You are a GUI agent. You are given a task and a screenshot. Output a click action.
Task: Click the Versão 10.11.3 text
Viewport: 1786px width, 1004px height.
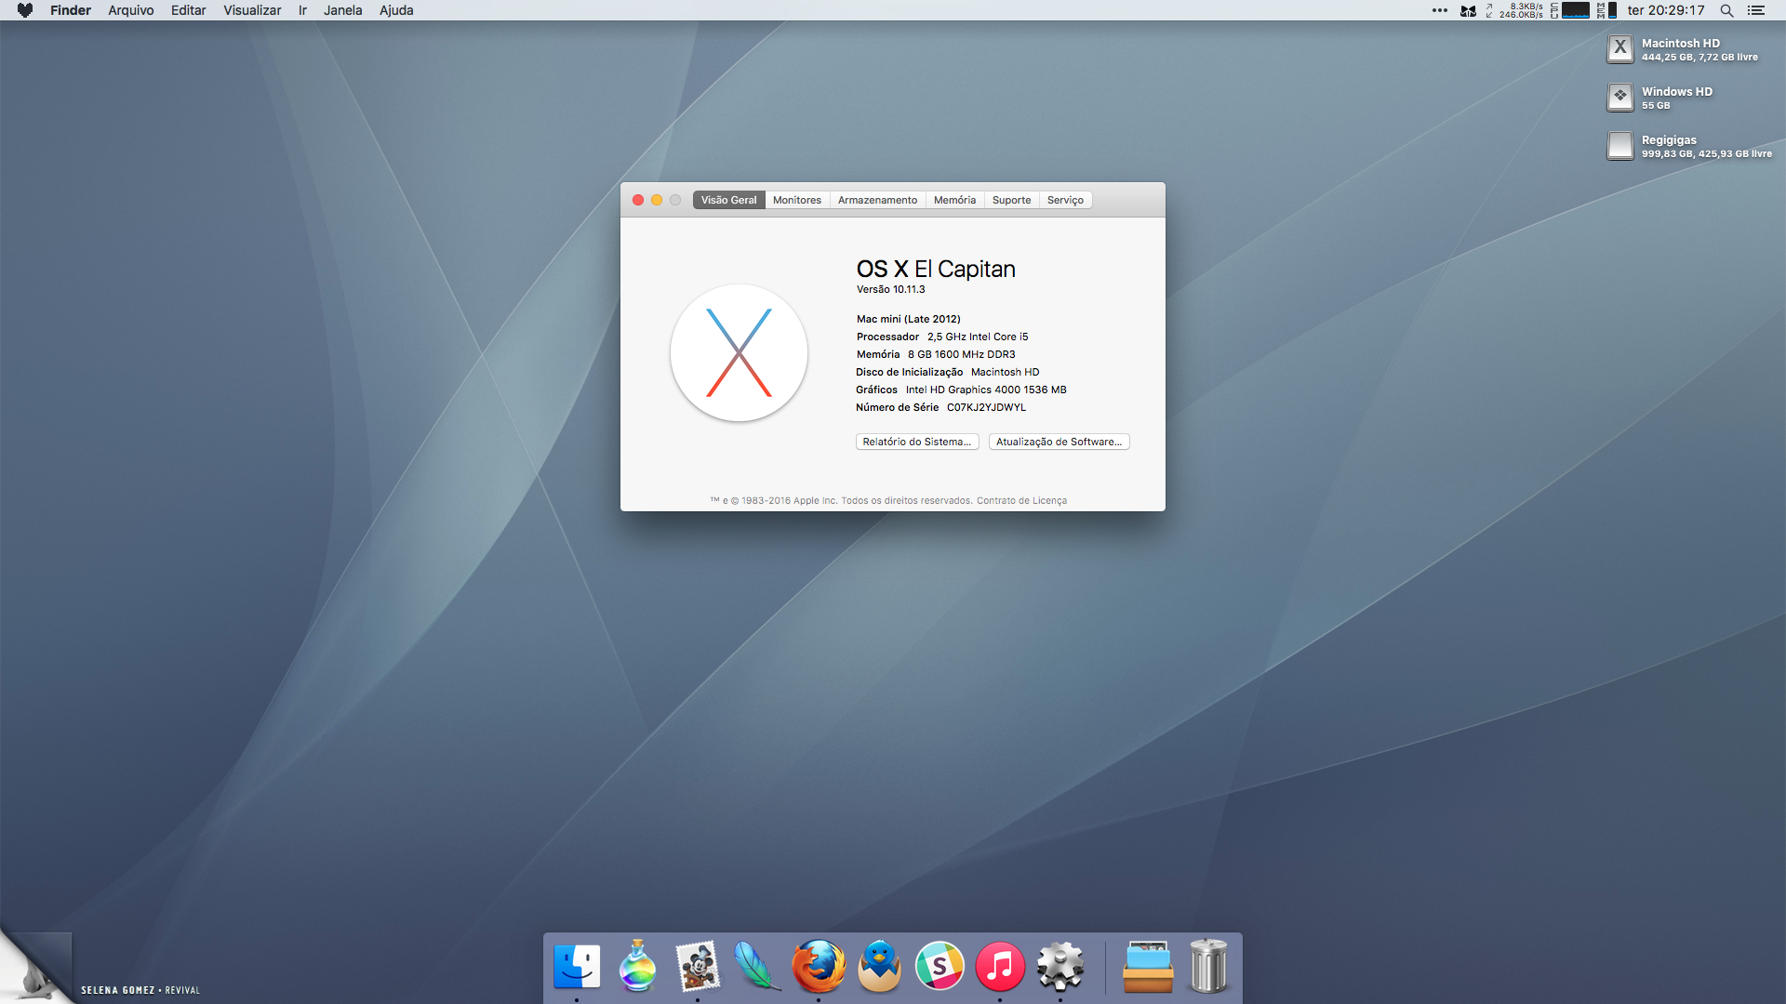click(x=890, y=289)
